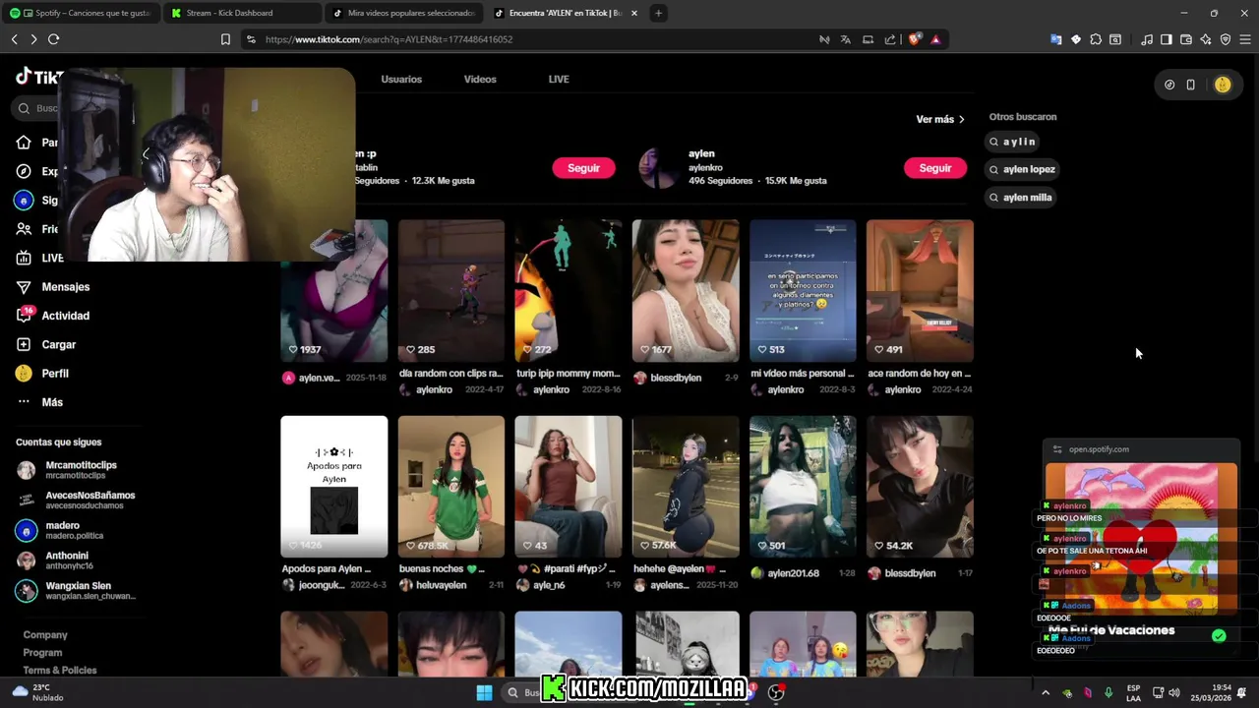Expand Program footer links

42,653
